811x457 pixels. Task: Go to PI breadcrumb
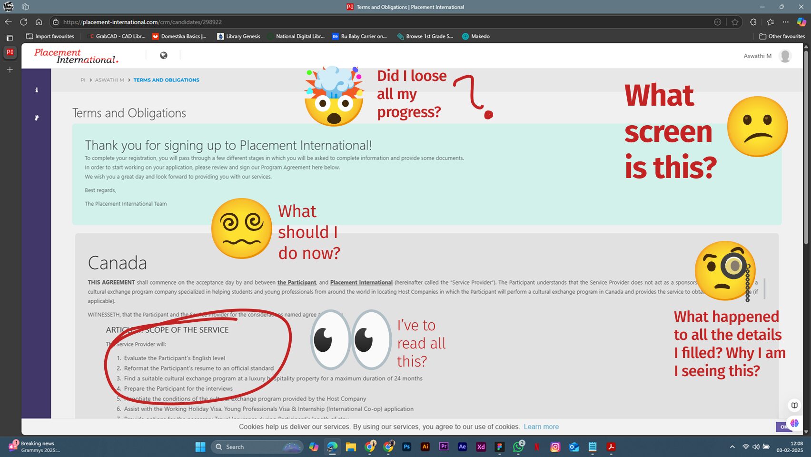point(83,80)
